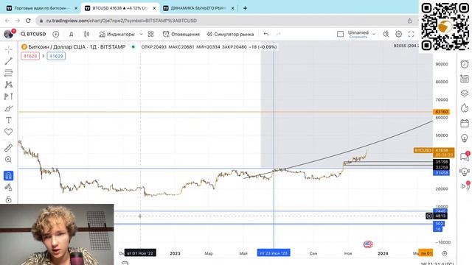Click the plus button at 4813 price
Screen dimensions: 472x265
(429, 216)
